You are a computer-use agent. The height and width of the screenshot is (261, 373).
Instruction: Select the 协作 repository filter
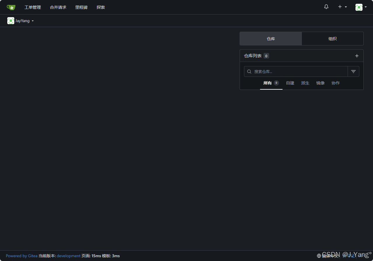336,83
